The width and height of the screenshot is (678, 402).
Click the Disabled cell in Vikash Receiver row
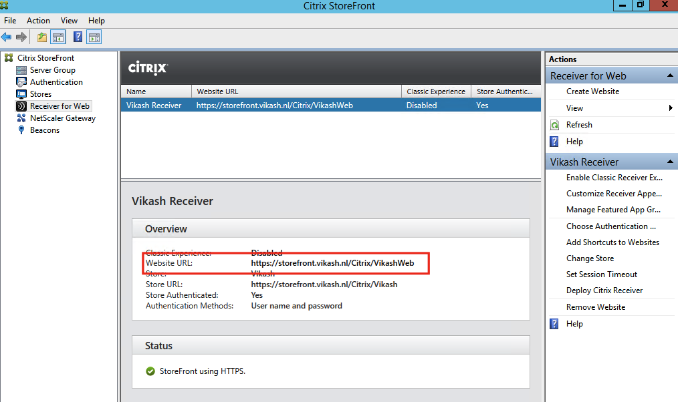point(422,106)
